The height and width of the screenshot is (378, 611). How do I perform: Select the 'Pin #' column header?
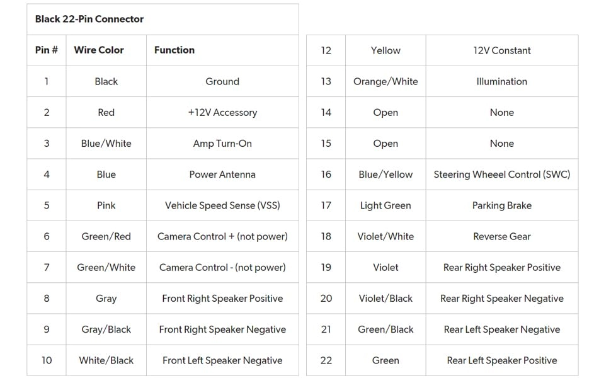[46, 50]
